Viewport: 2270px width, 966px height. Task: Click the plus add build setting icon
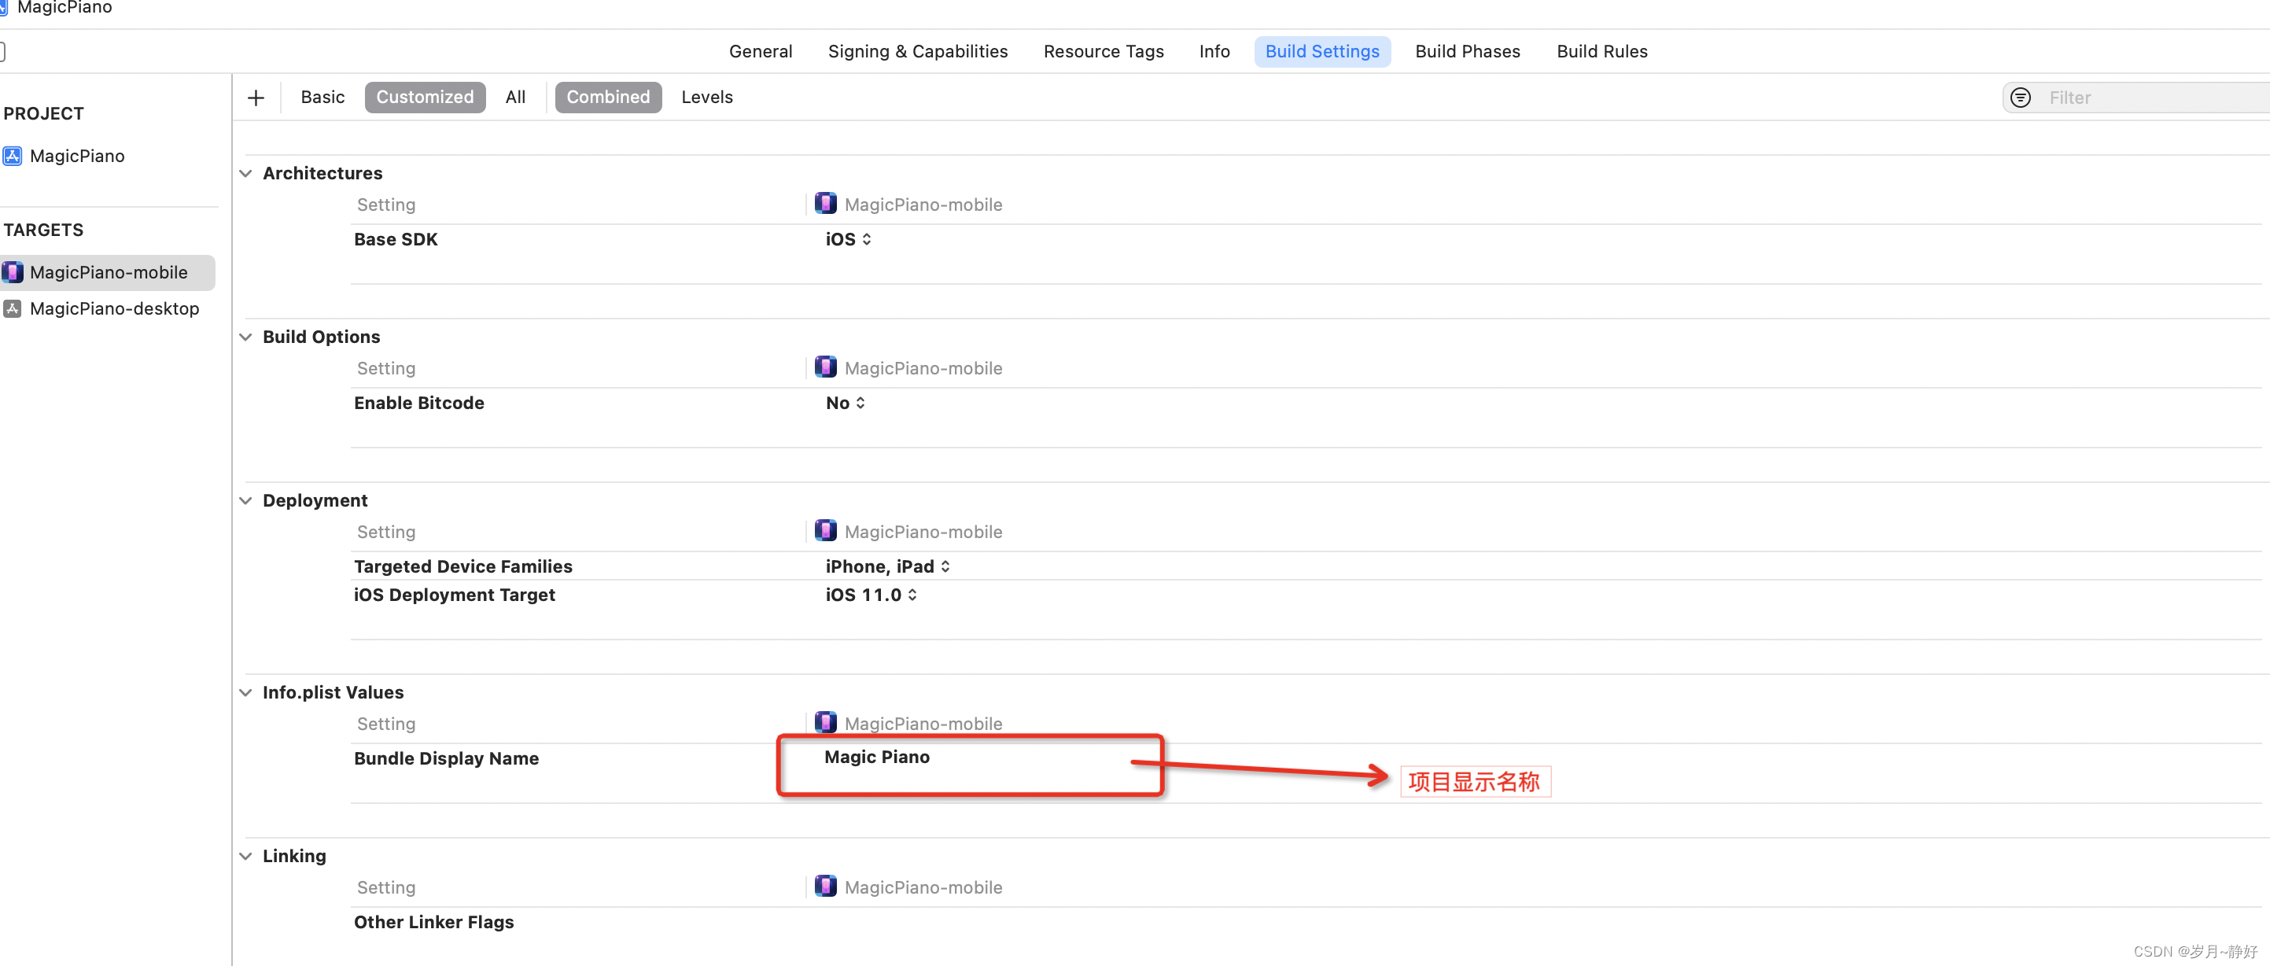[x=256, y=97]
